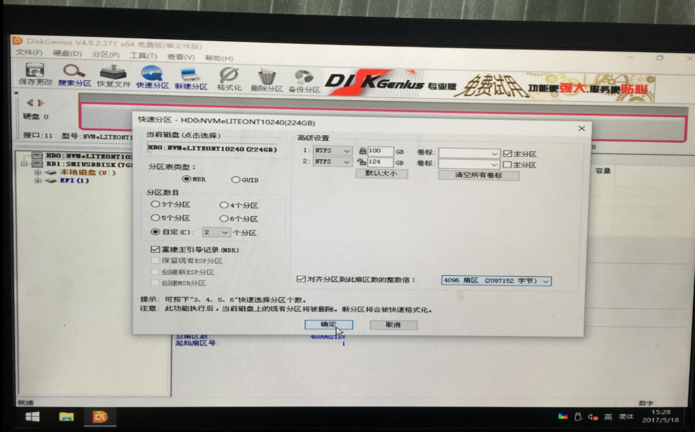Image resolution: width=695 pixels, height=432 pixels.
Task: Click the unlocked padlock beside partition 2 size
Action: point(363,162)
